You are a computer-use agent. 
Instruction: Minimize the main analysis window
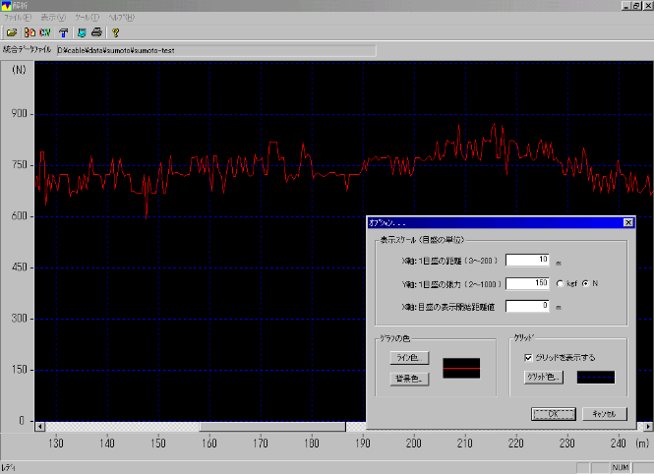626,6
